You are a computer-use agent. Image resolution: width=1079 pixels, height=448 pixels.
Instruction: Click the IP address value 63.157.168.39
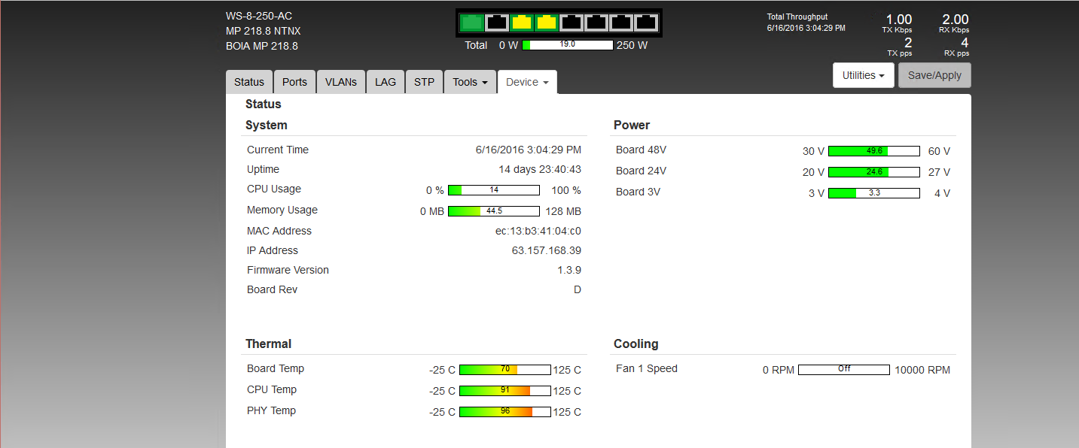tap(546, 250)
